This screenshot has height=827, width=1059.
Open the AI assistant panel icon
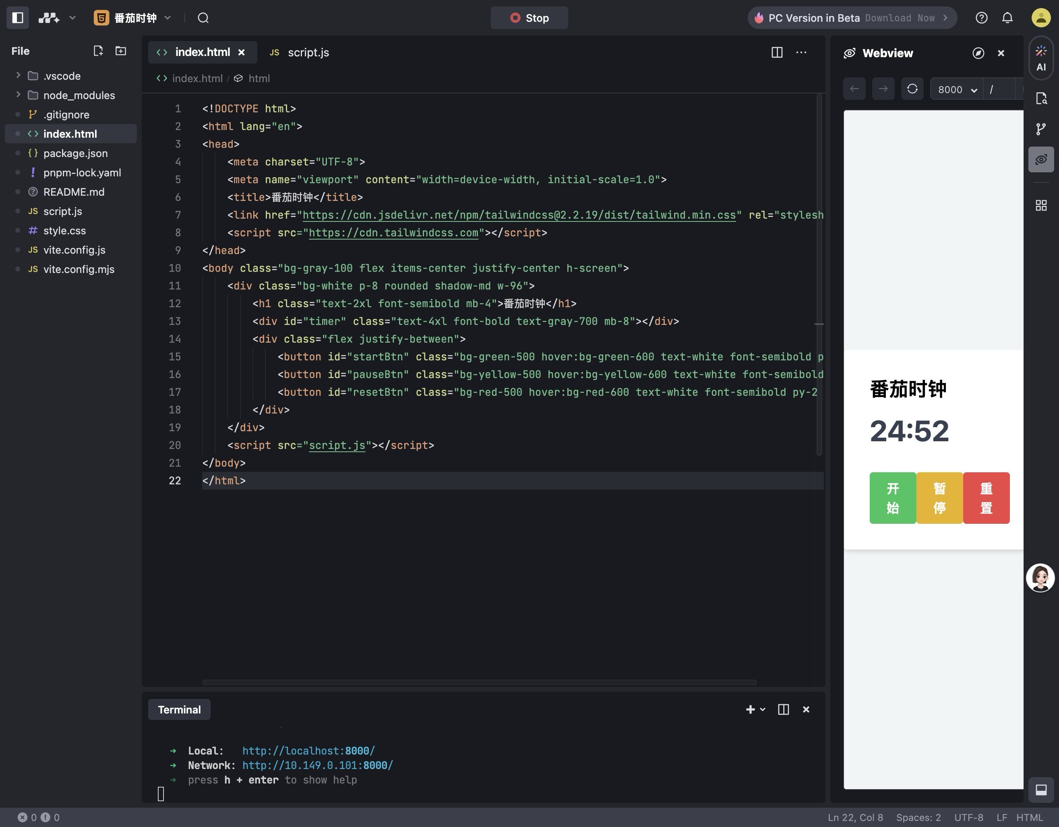pos(1040,58)
